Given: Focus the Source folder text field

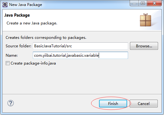Looking at the screenshot, I should (80, 46).
